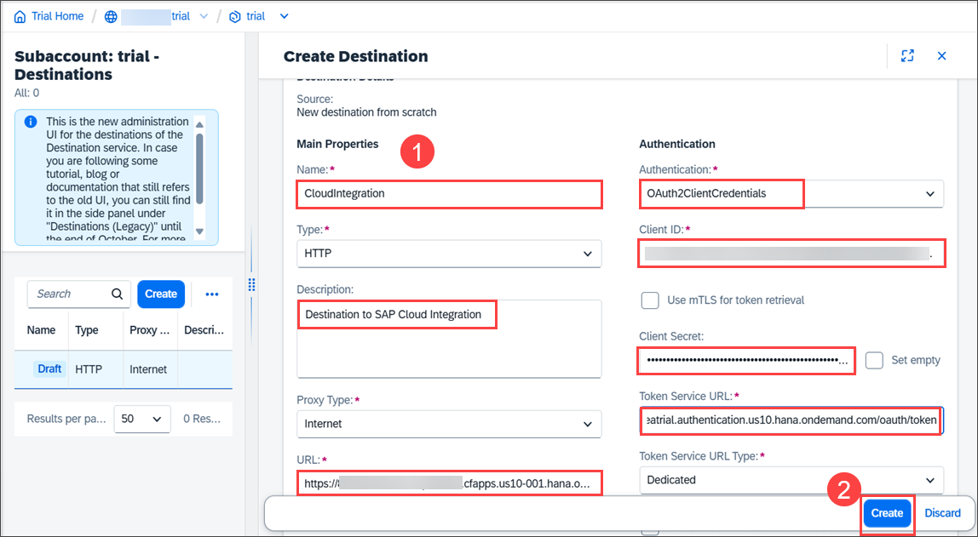Click the Name field with CloudIntegration
The height and width of the screenshot is (537, 978).
pyautogui.click(x=449, y=193)
